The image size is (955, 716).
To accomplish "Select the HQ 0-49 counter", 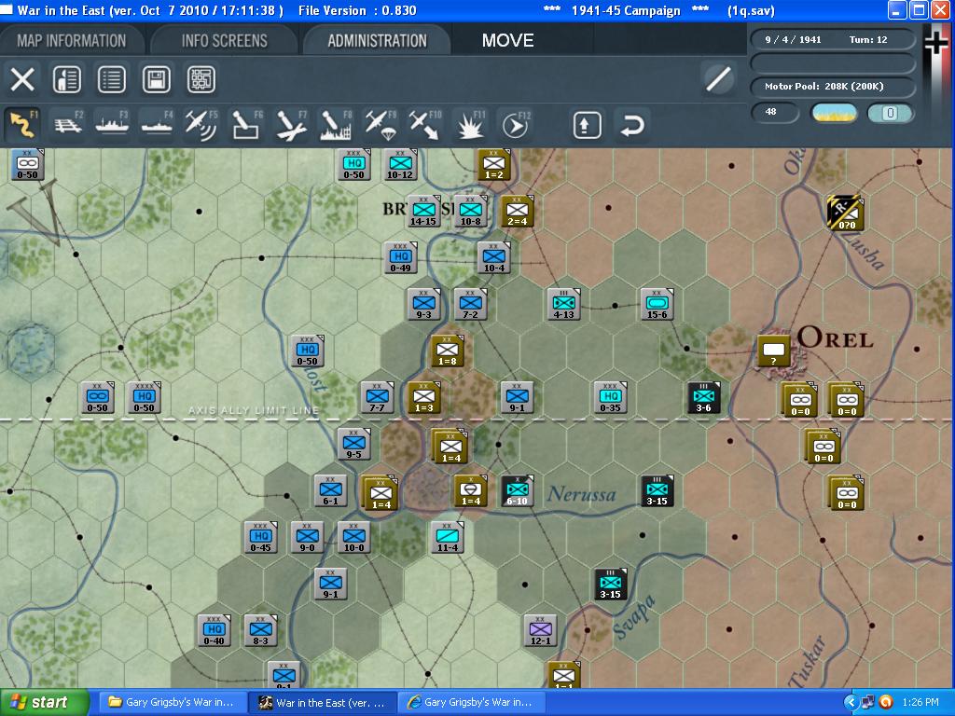I will pyautogui.click(x=400, y=257).
